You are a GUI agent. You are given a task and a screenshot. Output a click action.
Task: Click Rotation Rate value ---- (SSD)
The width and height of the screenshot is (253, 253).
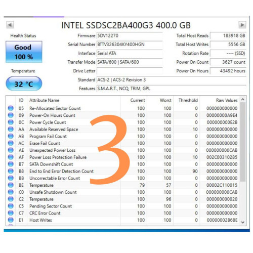tap(228, 53)
